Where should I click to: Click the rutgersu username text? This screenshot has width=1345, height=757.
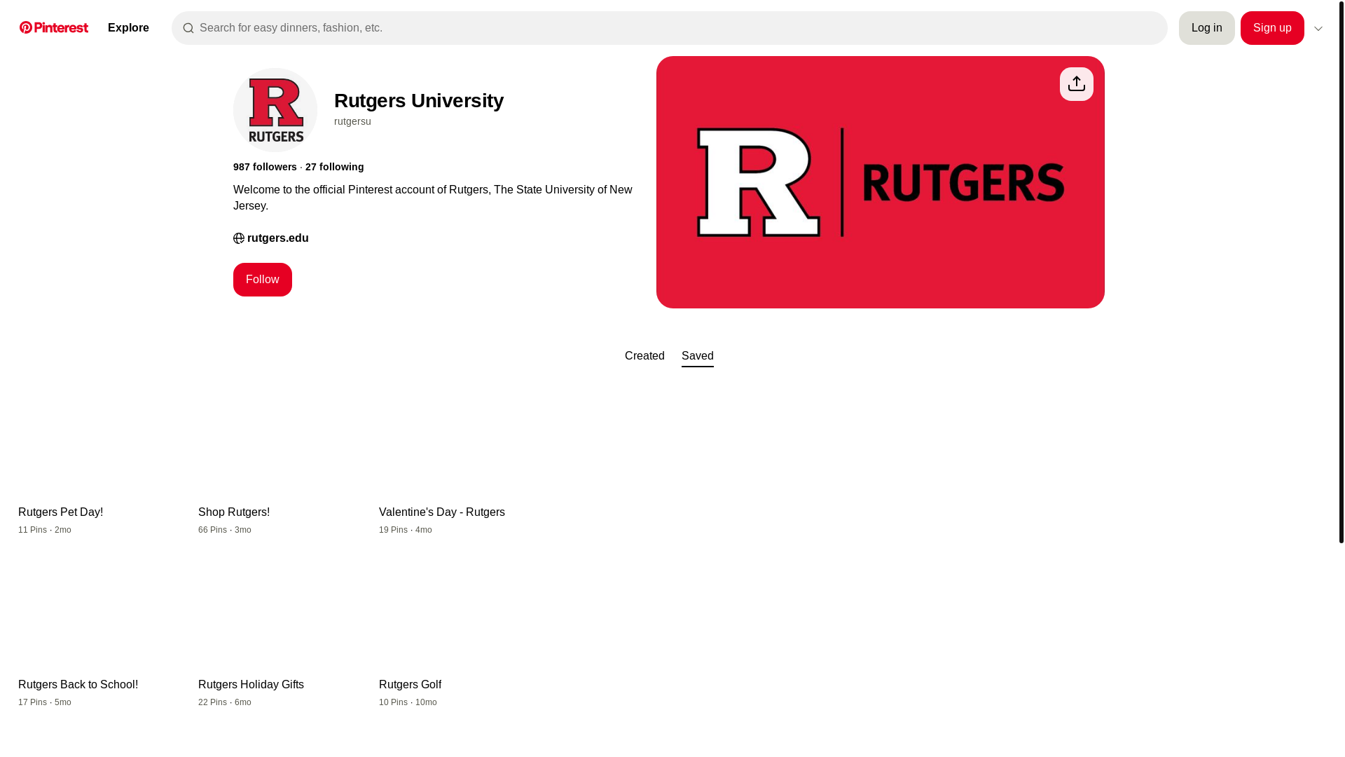[x=352, y=121]
